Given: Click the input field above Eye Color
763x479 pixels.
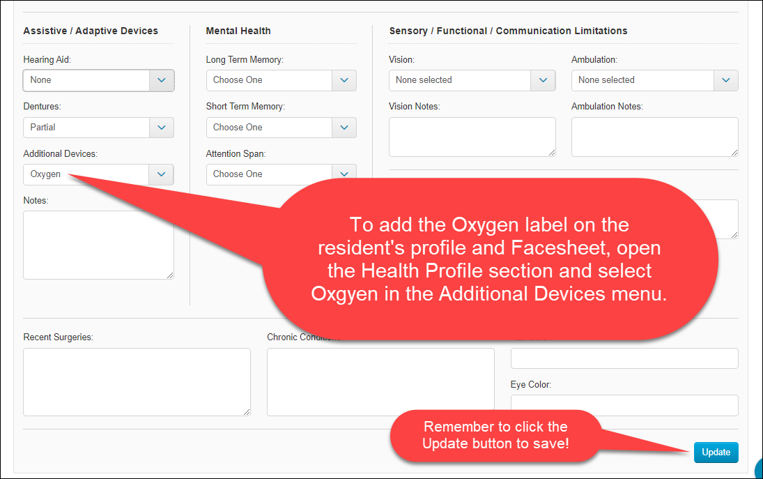Looking at the screenshot, I should coord(624,358).
